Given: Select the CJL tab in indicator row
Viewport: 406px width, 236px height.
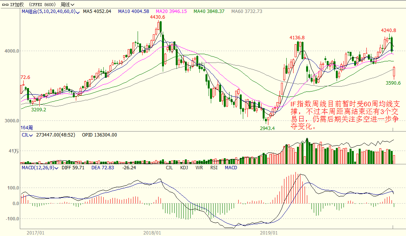Looking at the screenshot, I should point(169,168).
